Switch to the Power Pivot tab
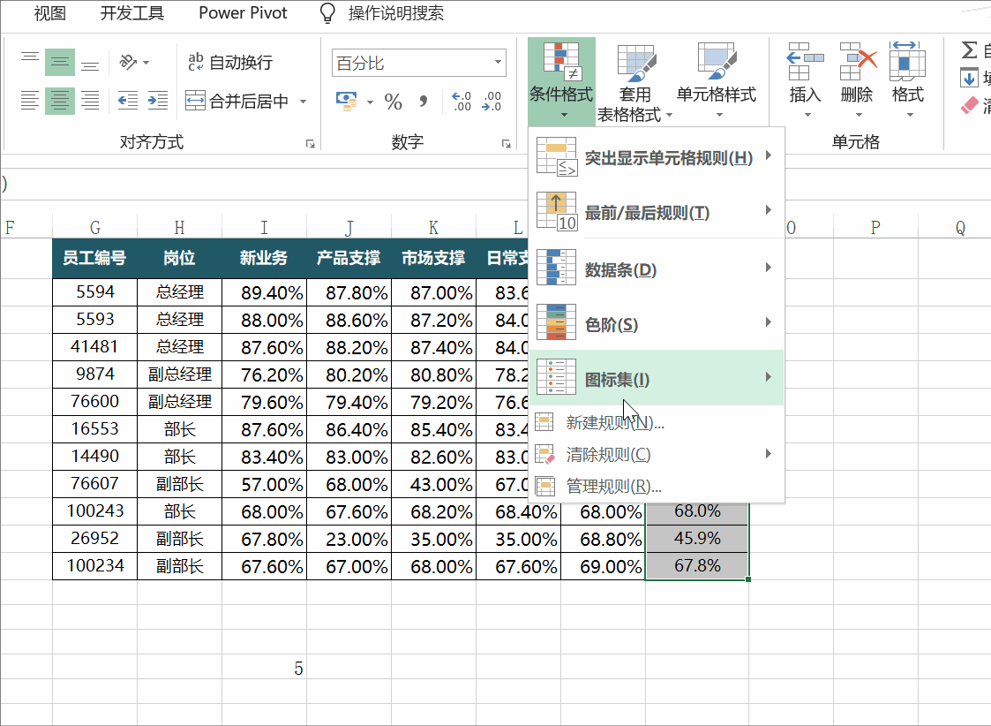The width and height of the screenshot is (991, 726). tap(243, 13)
